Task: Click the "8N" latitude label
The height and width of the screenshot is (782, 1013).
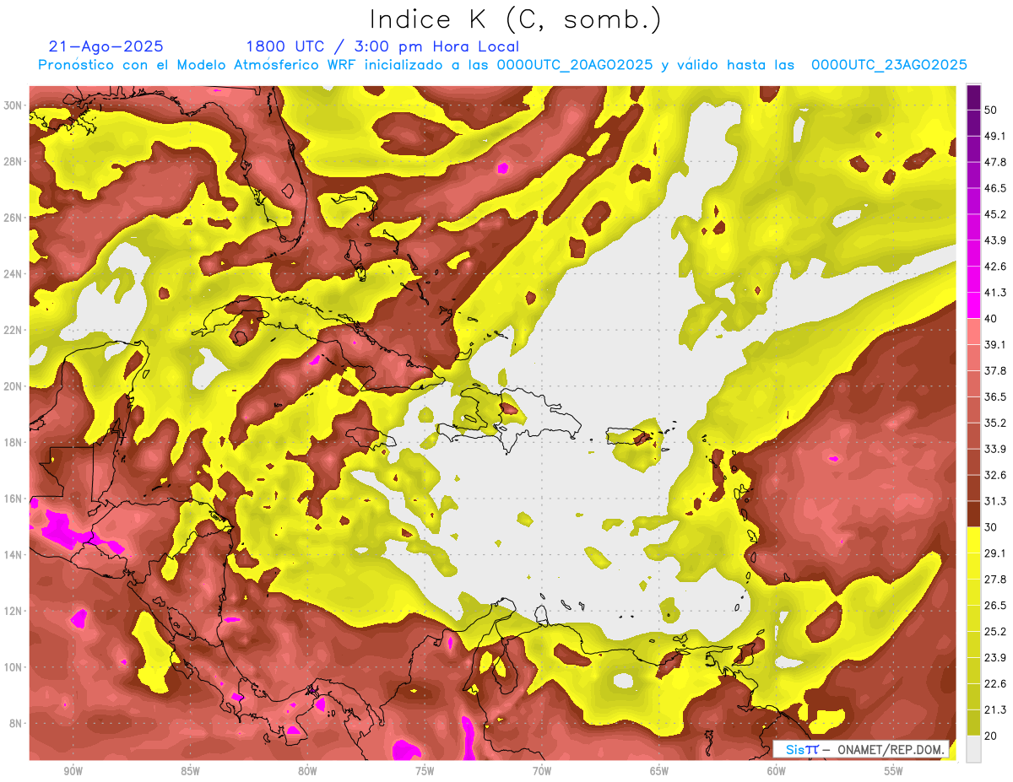Action: click(17, 724)
